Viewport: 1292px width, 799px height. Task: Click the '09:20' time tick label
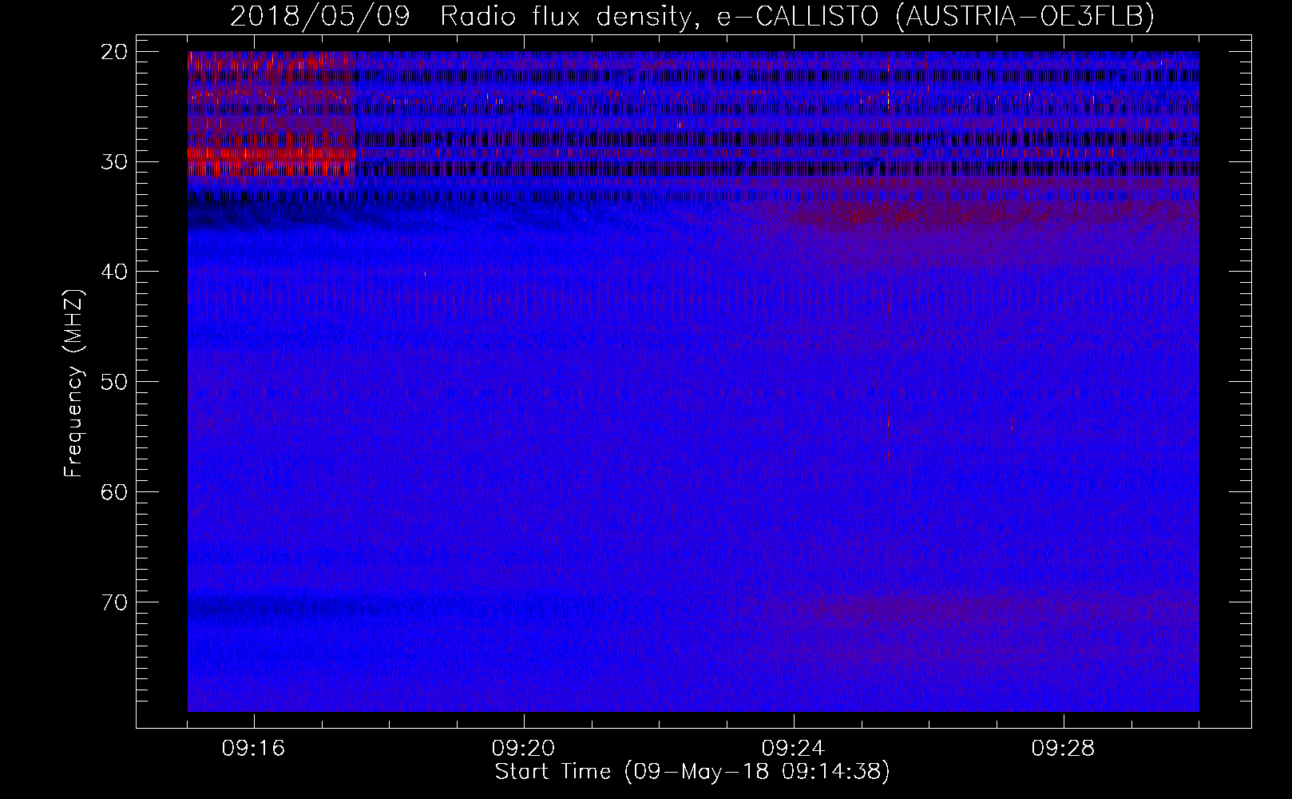click(524, 749)
